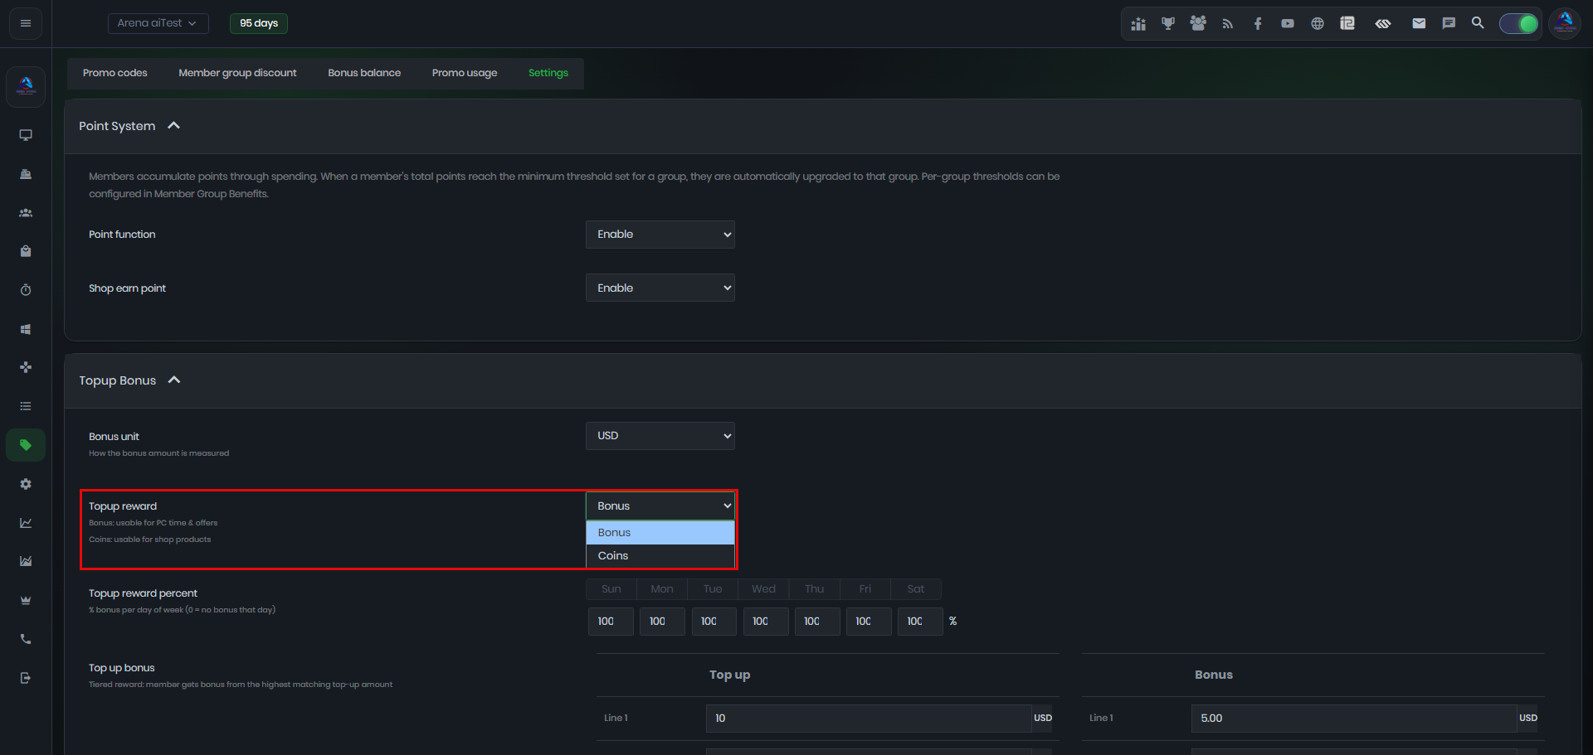This screenshot has width=1593, height=755.
Task: Click the leaderboard ranking icon in top toolbar
Action: point(1138,24)
